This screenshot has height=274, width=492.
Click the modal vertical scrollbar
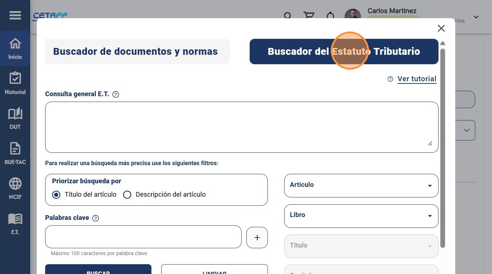443,148
